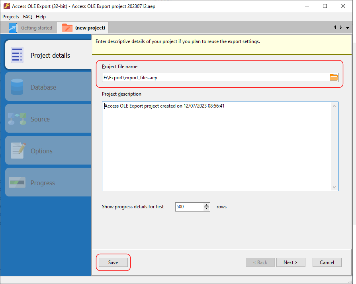Open the FAQ menu
The width and height of the screenshot is (356, 284).
click(x=27, y=17)
